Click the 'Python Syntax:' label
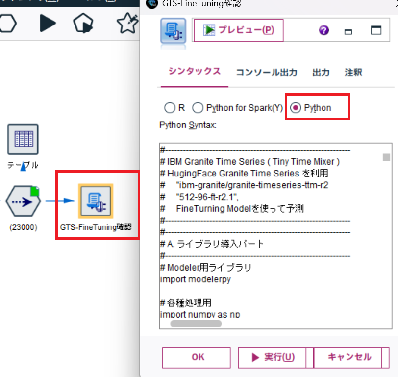This screenshot has height=377, width=398. tap(188, 125)
